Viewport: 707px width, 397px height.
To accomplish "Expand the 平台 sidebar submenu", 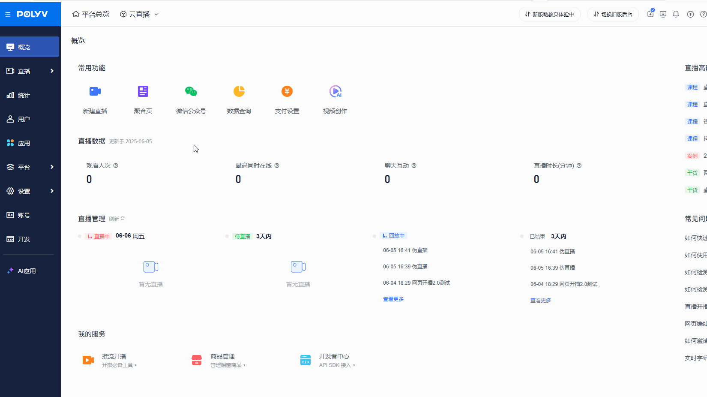I will 52,167.
